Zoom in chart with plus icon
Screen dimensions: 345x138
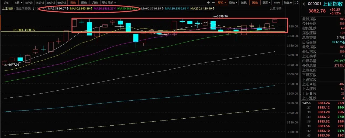pos(208,3)
